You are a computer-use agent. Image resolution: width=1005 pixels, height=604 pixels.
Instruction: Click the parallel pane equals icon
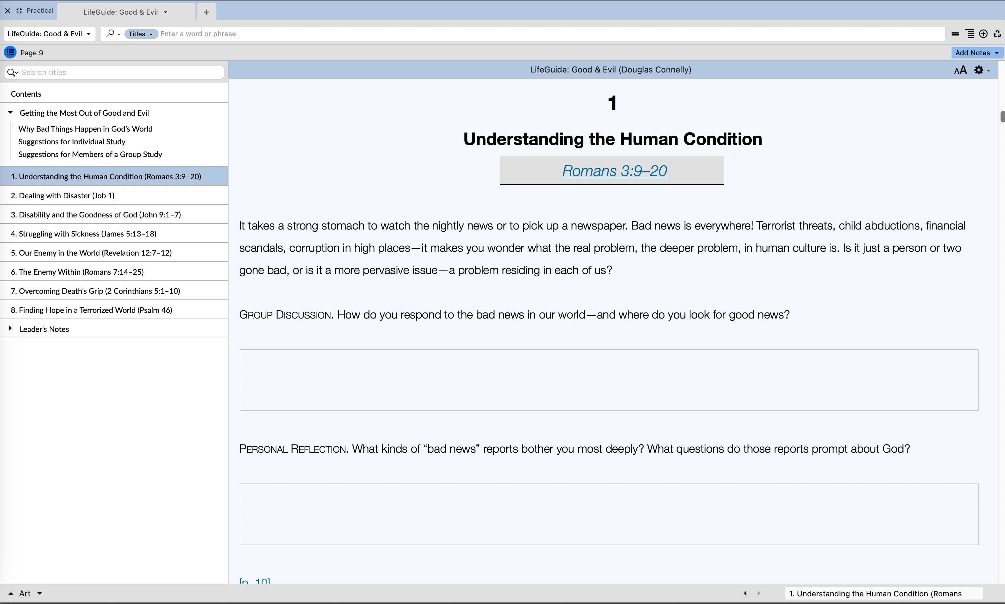pos(955,34)
